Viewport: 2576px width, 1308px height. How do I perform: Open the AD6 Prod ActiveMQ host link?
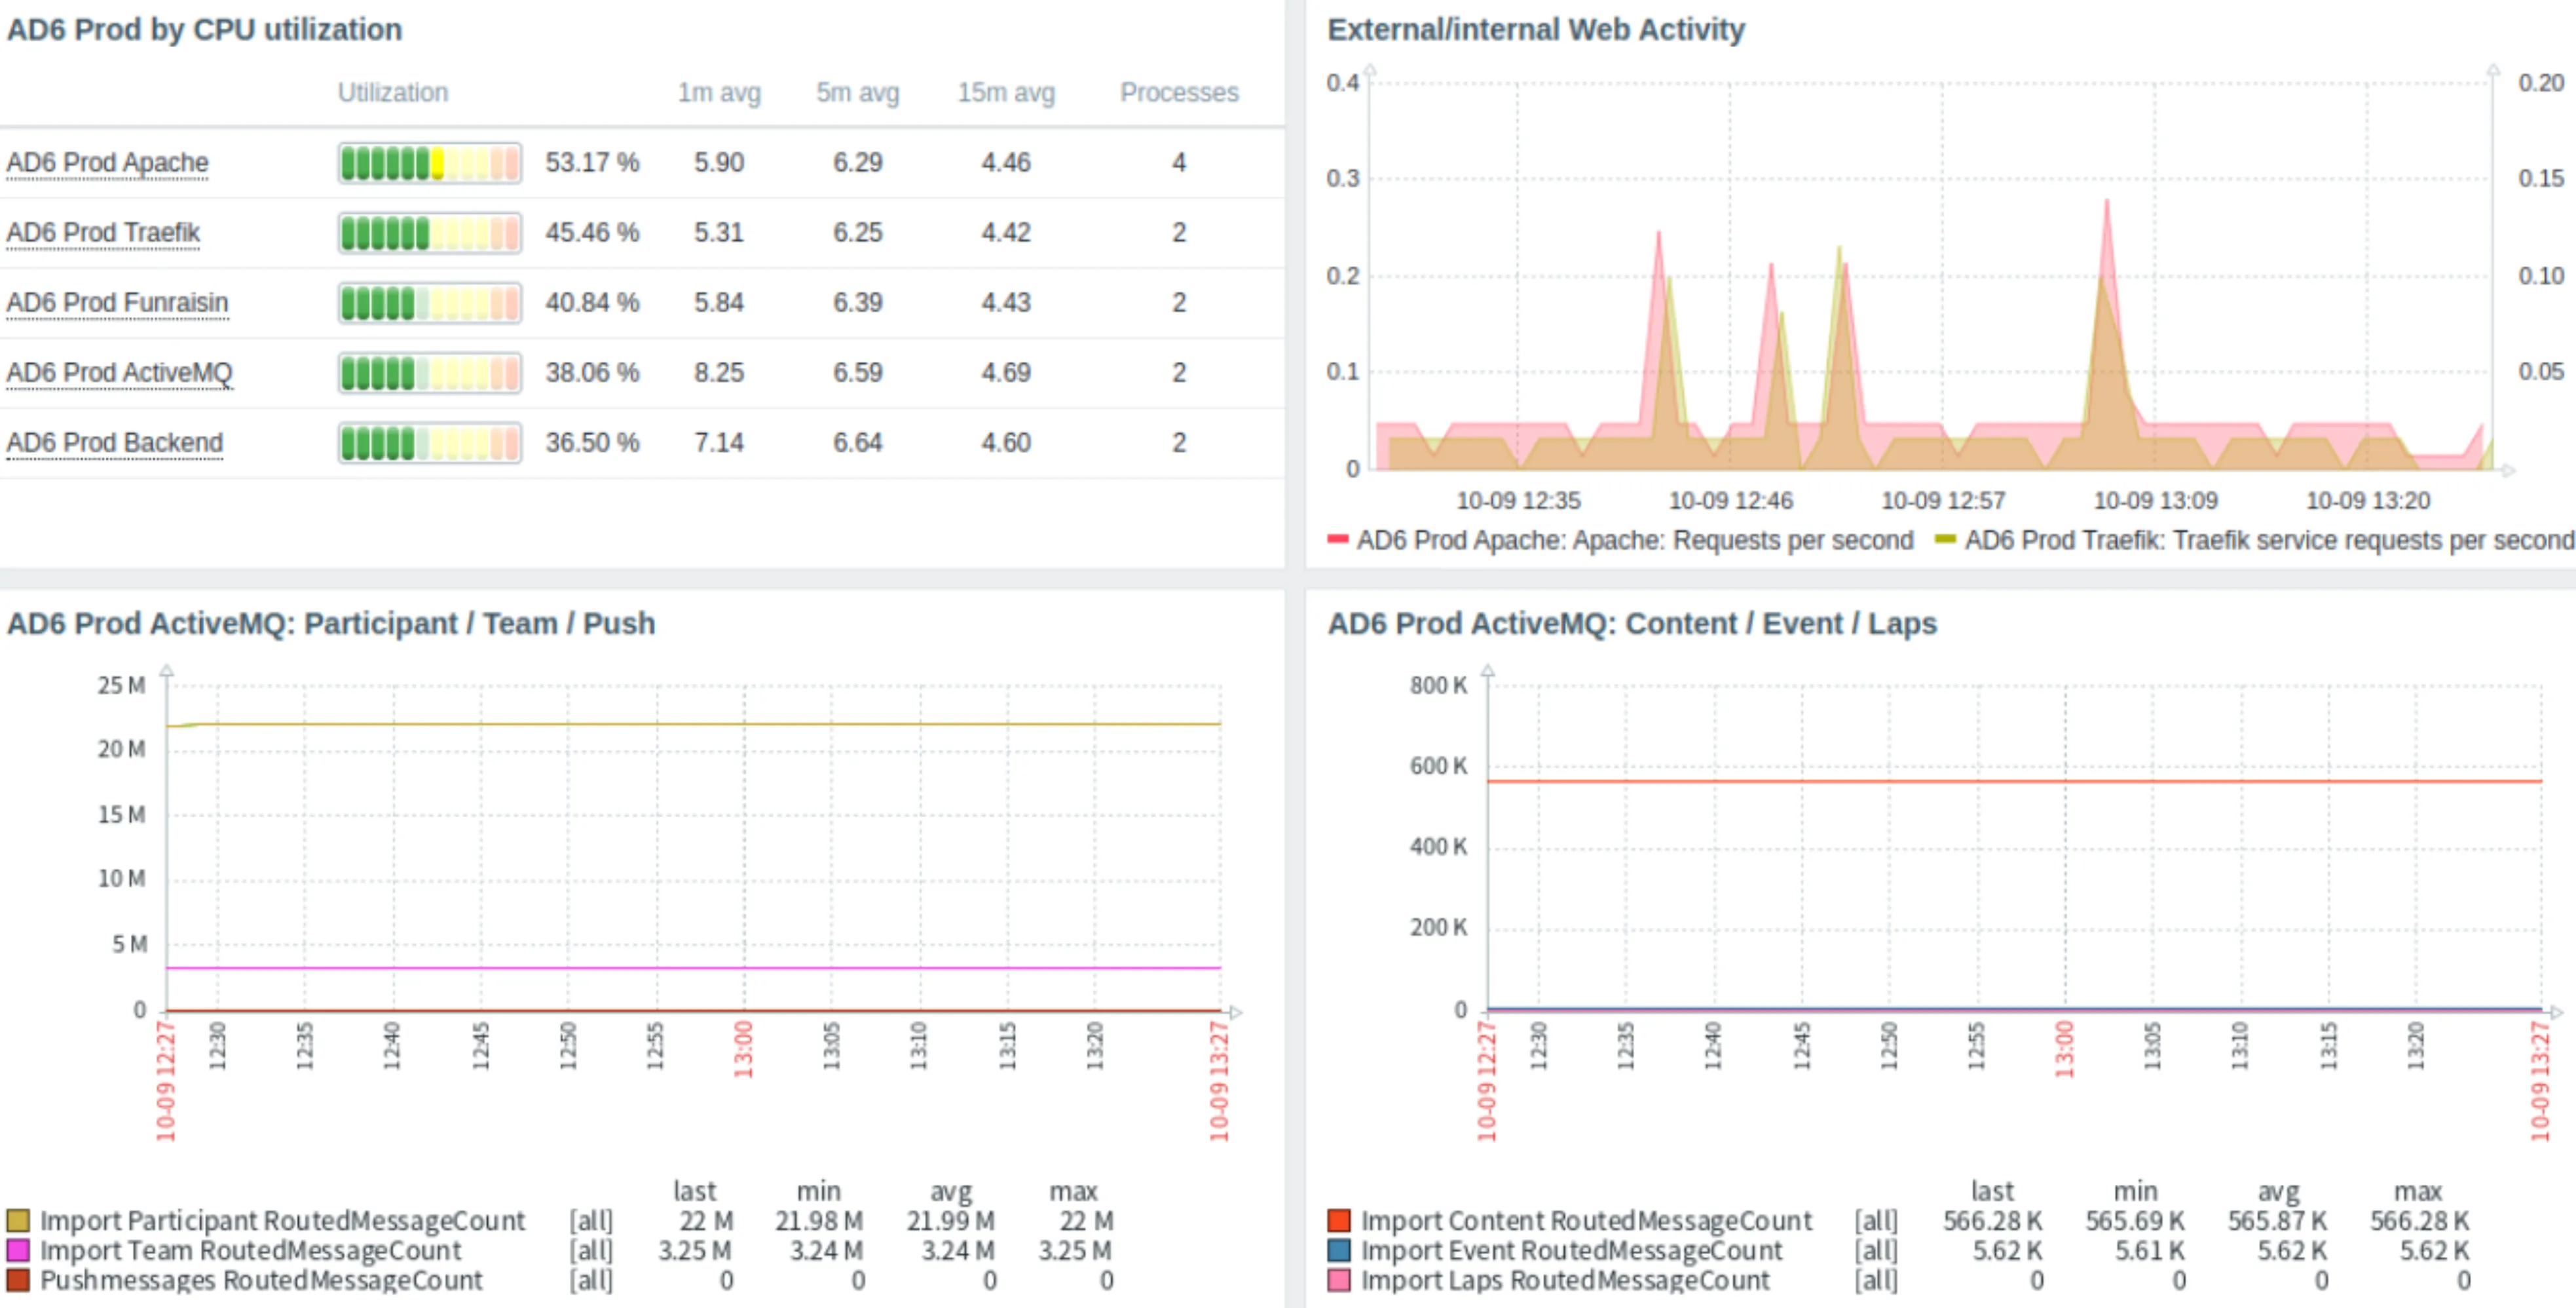[119, 372]
